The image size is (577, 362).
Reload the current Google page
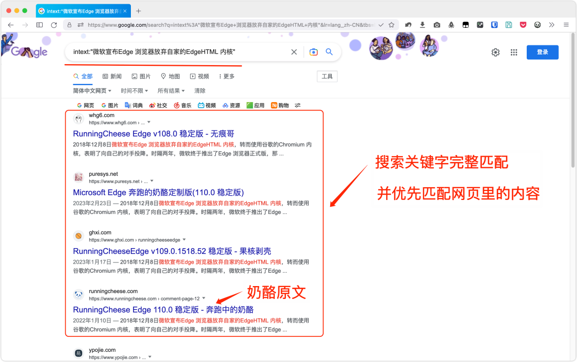pos(54,25)
